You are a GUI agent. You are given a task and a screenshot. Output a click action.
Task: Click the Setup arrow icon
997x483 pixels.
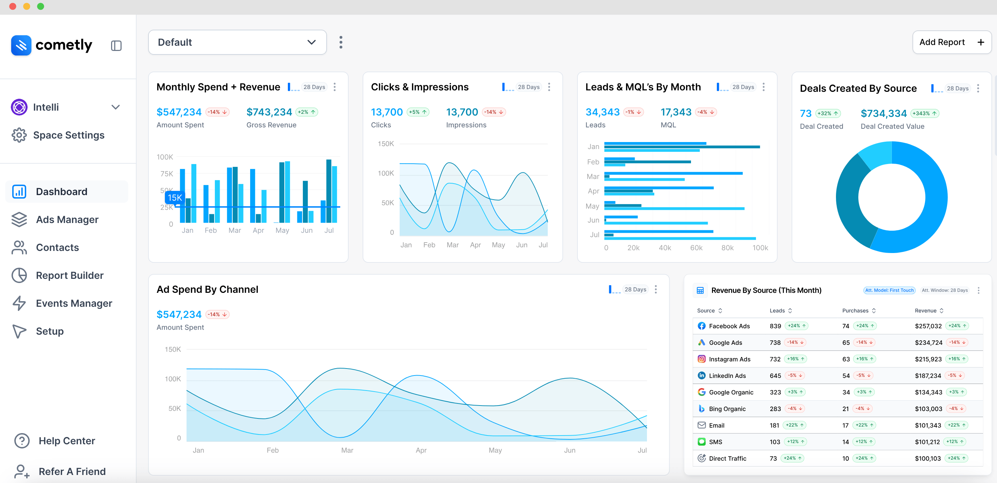coord(19,331)
